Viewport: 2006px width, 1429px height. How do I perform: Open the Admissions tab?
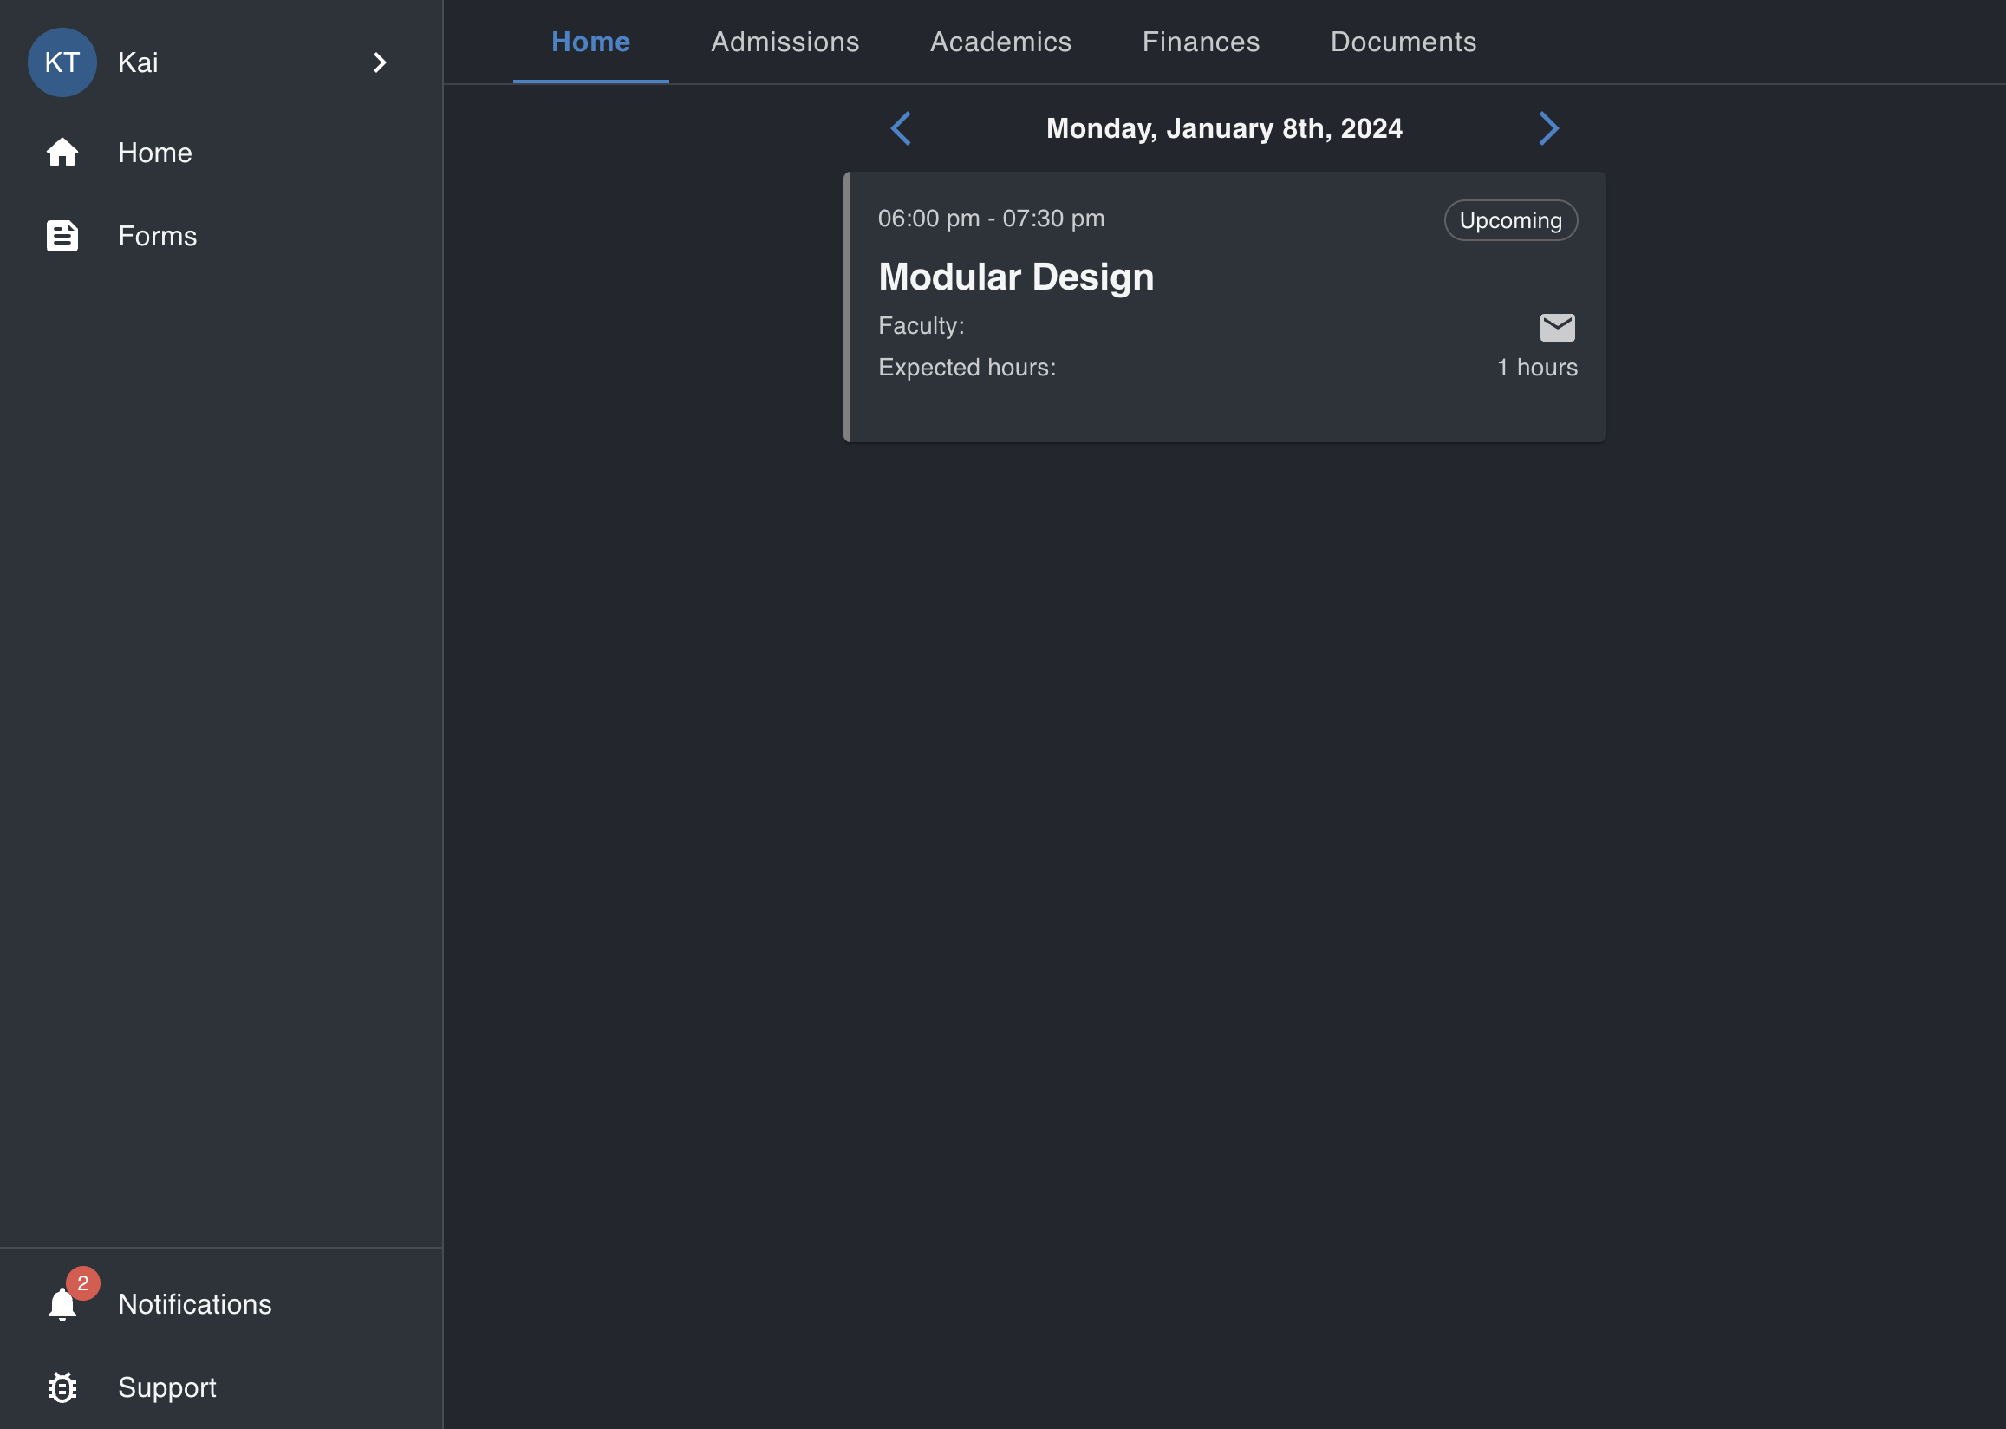pyautogui.click(x=785, y=42)
